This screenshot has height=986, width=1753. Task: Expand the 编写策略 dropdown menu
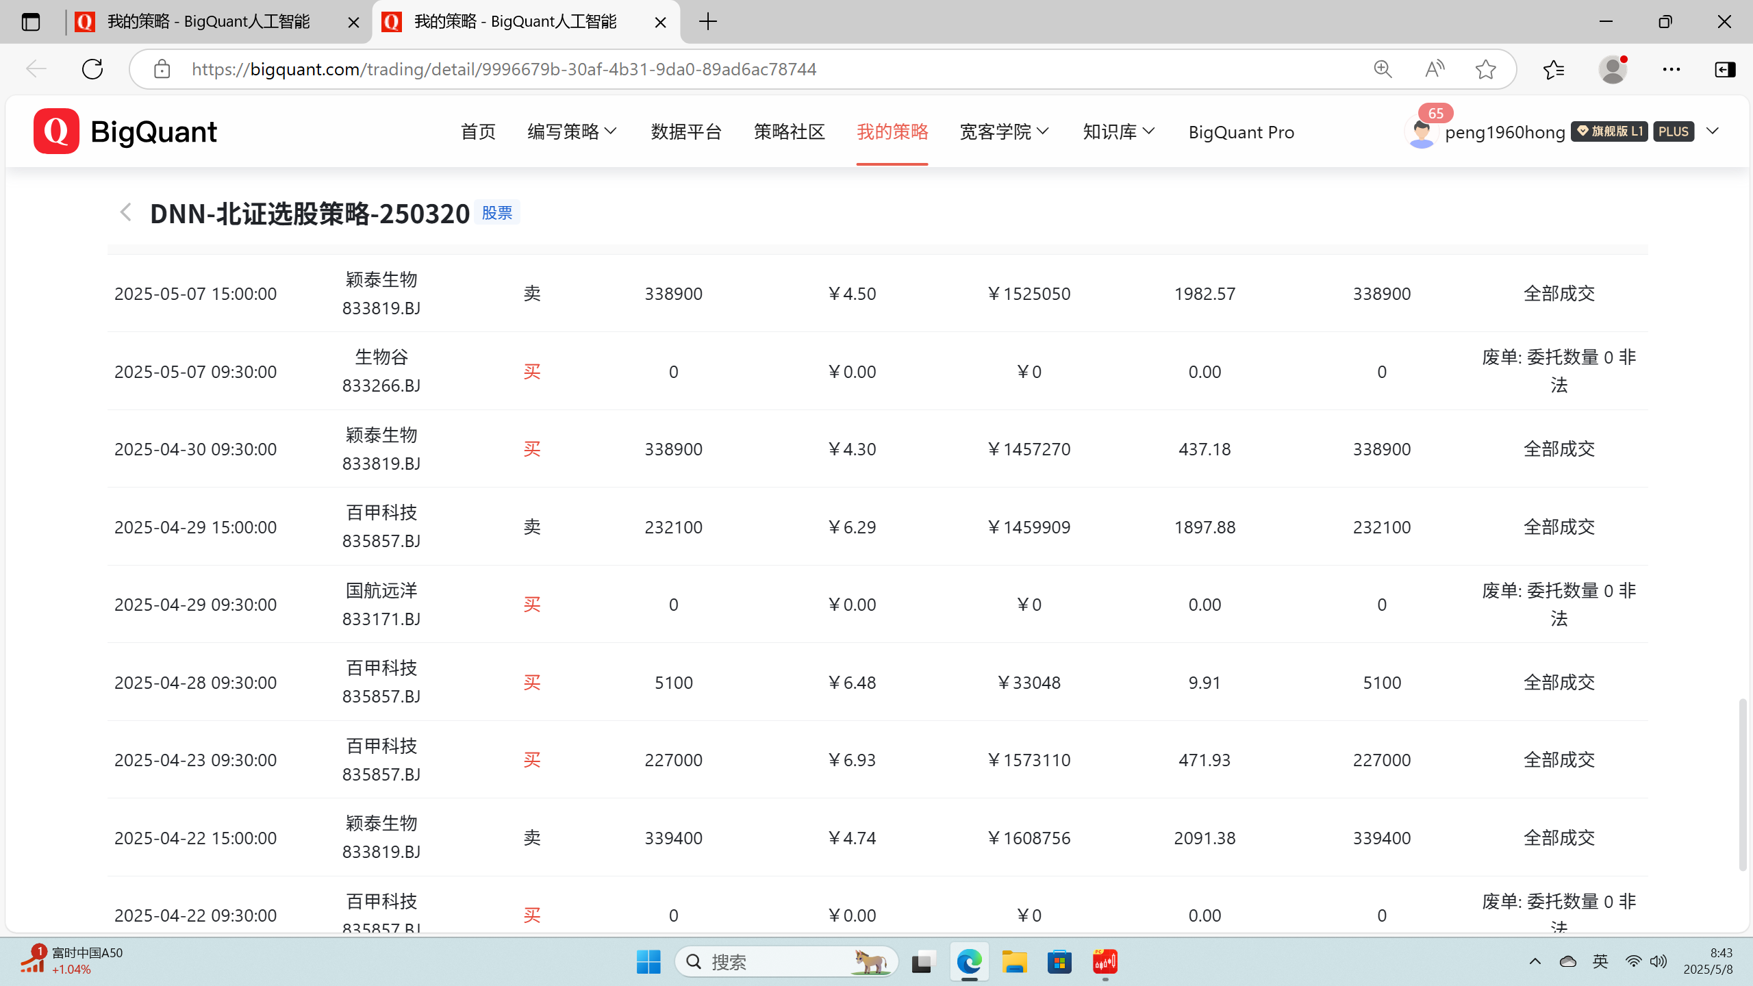coord(572,131)
